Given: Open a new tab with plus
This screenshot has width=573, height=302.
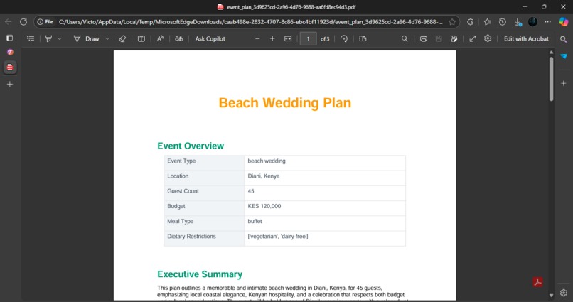Looking at the screenshot, I should coord(10,84).
